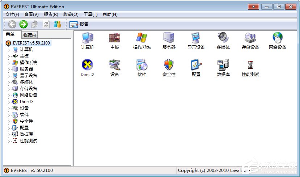Expand the 计算机 tree node
This screenshot has height=177, width=300.
click(x=9, y=50)
